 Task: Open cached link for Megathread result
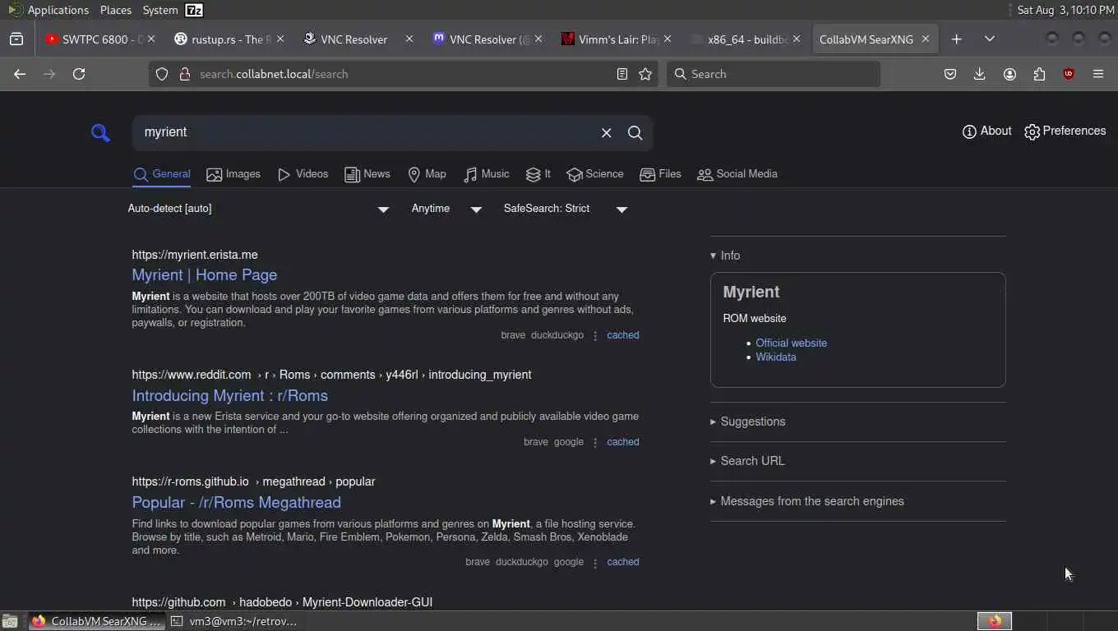[x=623, y=562]
